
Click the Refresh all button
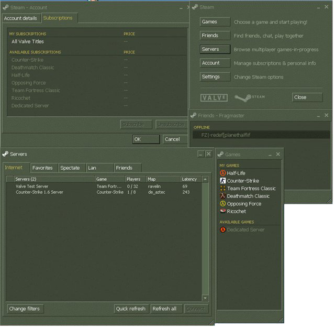pyautogui.click(x=164, y=309)
